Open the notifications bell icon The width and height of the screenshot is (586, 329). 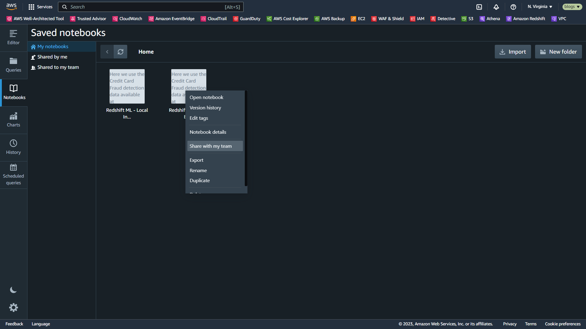point(496,7)
